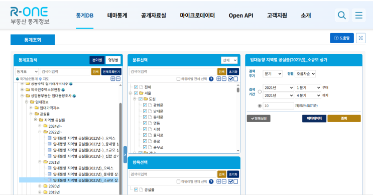Open the 4분기 end quarter dropdown
Image resolution: width=373 pixels, height=195 pixels.
click(308, 95)
